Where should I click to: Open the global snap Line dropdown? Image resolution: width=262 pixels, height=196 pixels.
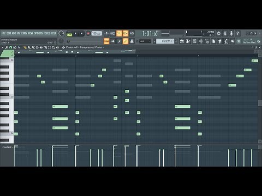(x=145, y=41)
